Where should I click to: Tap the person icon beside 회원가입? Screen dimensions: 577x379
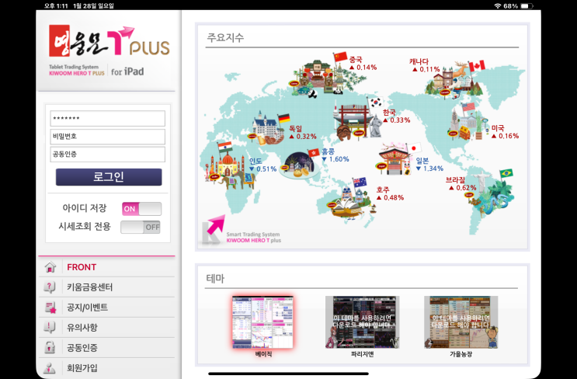pos(50,367)
